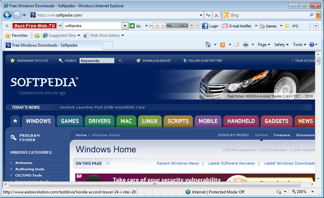This screenshot has width=324, height=198.
Task: Select the SCRIPTS category tab
Action: pyautogui.click(x=178, y=121)
